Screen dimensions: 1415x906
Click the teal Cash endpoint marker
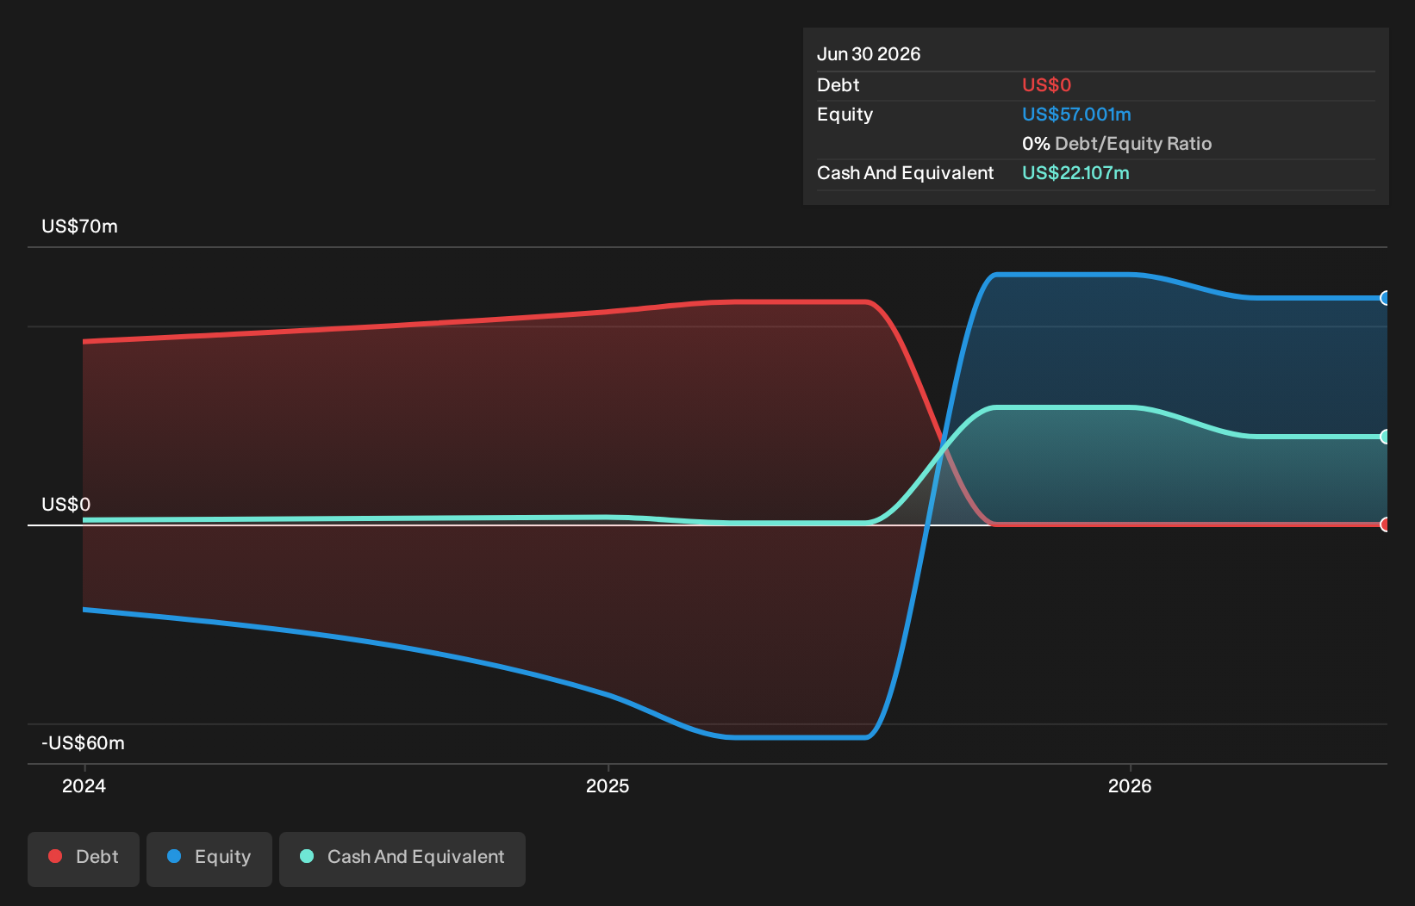pos(1385,437)
